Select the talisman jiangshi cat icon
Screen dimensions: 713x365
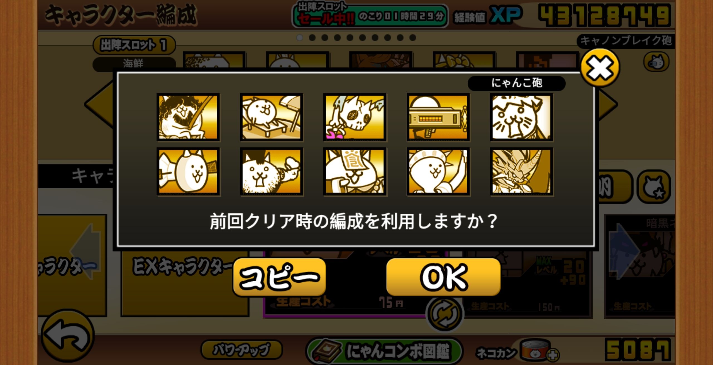point(355,171)
